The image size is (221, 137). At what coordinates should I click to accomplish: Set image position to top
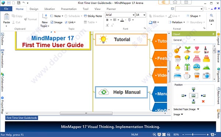coord(193,89)
